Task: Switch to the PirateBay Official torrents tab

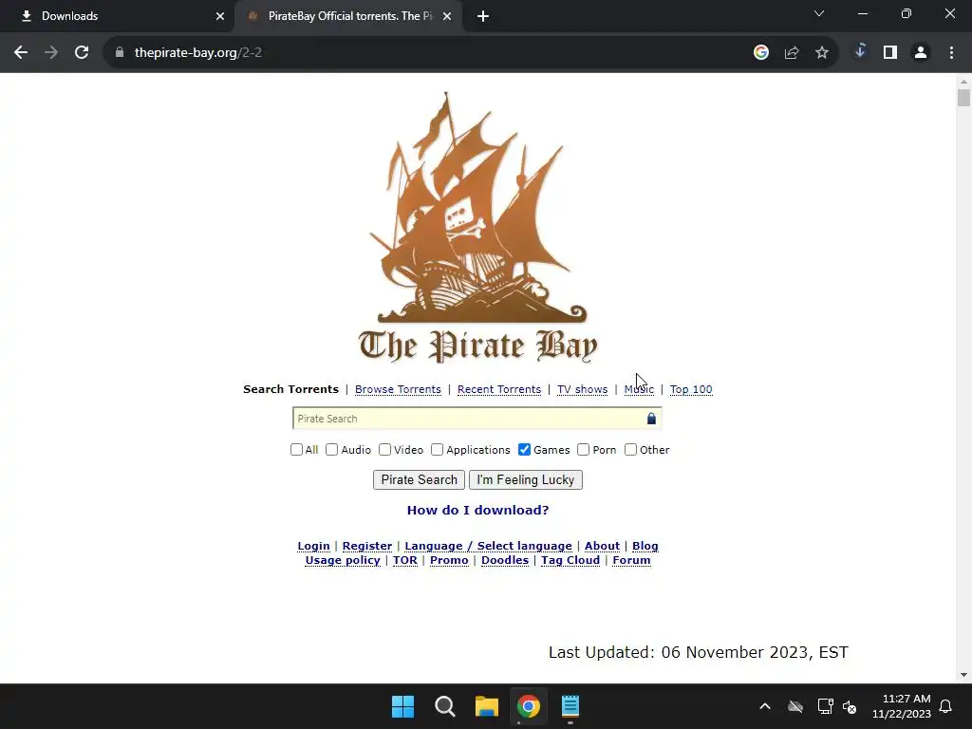Action: click(x=347, y=17)
